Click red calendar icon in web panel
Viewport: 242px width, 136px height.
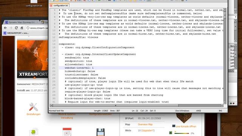pos(67,132)
